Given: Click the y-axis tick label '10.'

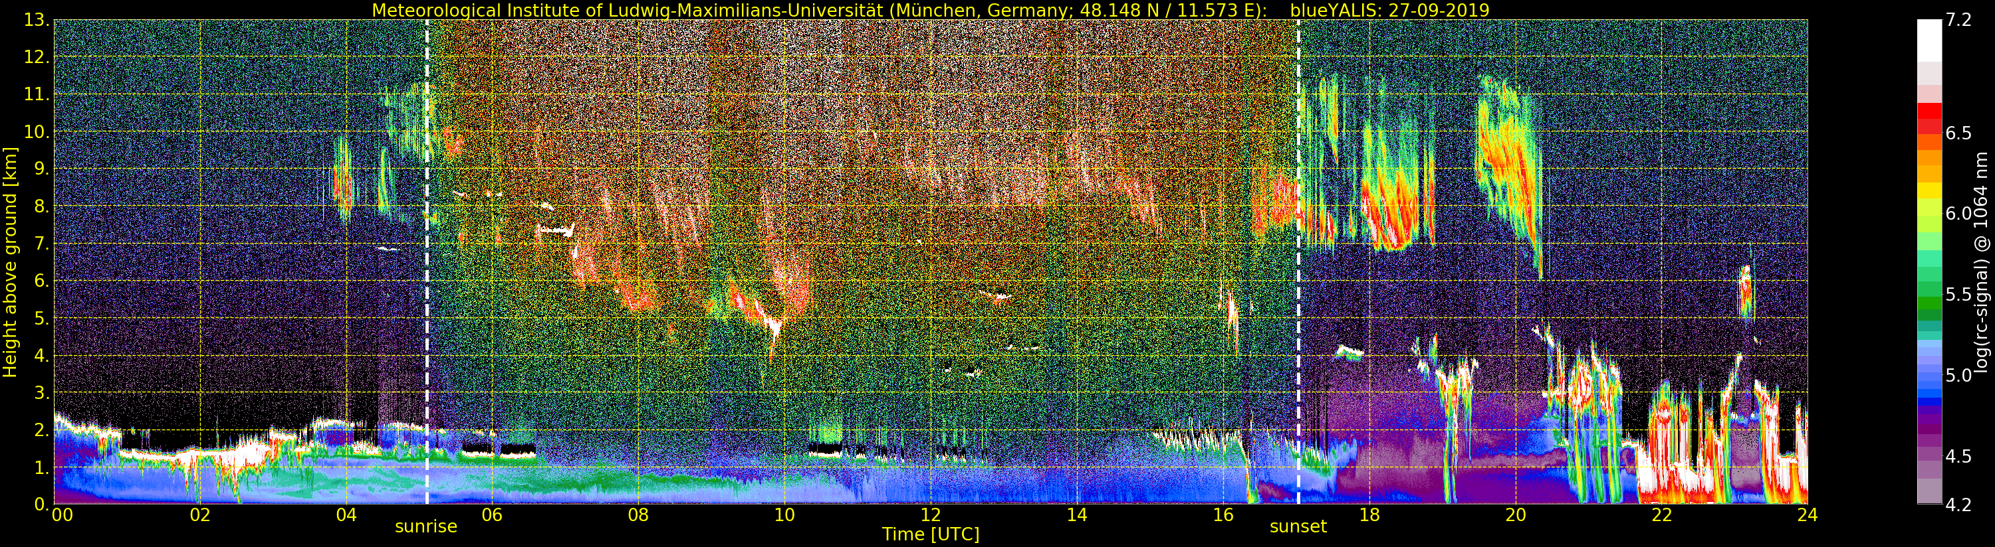Looking at the screenshot, I should 37,131.
